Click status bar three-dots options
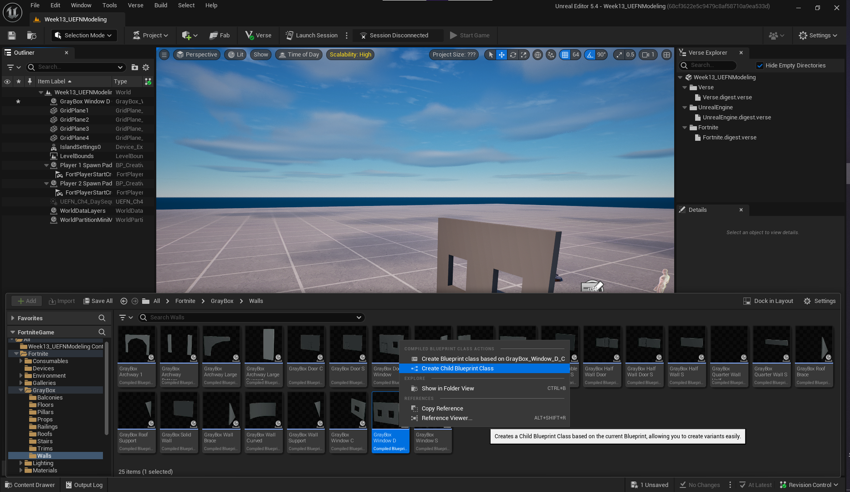Viewport: 850px width, 492px height. [730, 485]
